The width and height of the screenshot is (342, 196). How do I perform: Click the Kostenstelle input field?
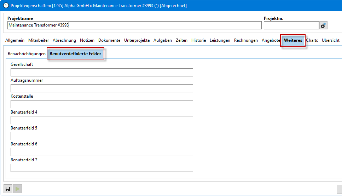pos(102,104)
